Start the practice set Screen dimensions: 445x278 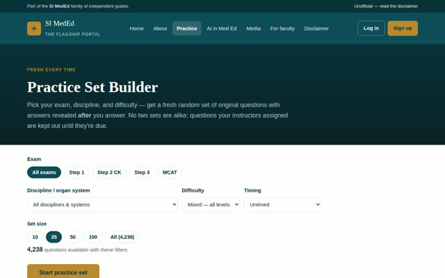coord(63,272)
